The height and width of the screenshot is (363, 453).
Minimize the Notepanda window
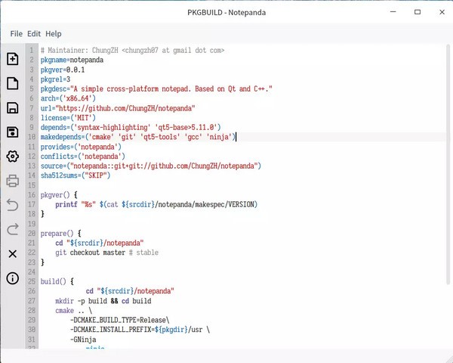tap(393, 12)
